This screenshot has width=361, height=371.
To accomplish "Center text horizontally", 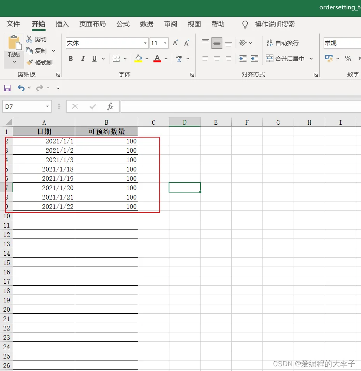I will tap(217, 58).
